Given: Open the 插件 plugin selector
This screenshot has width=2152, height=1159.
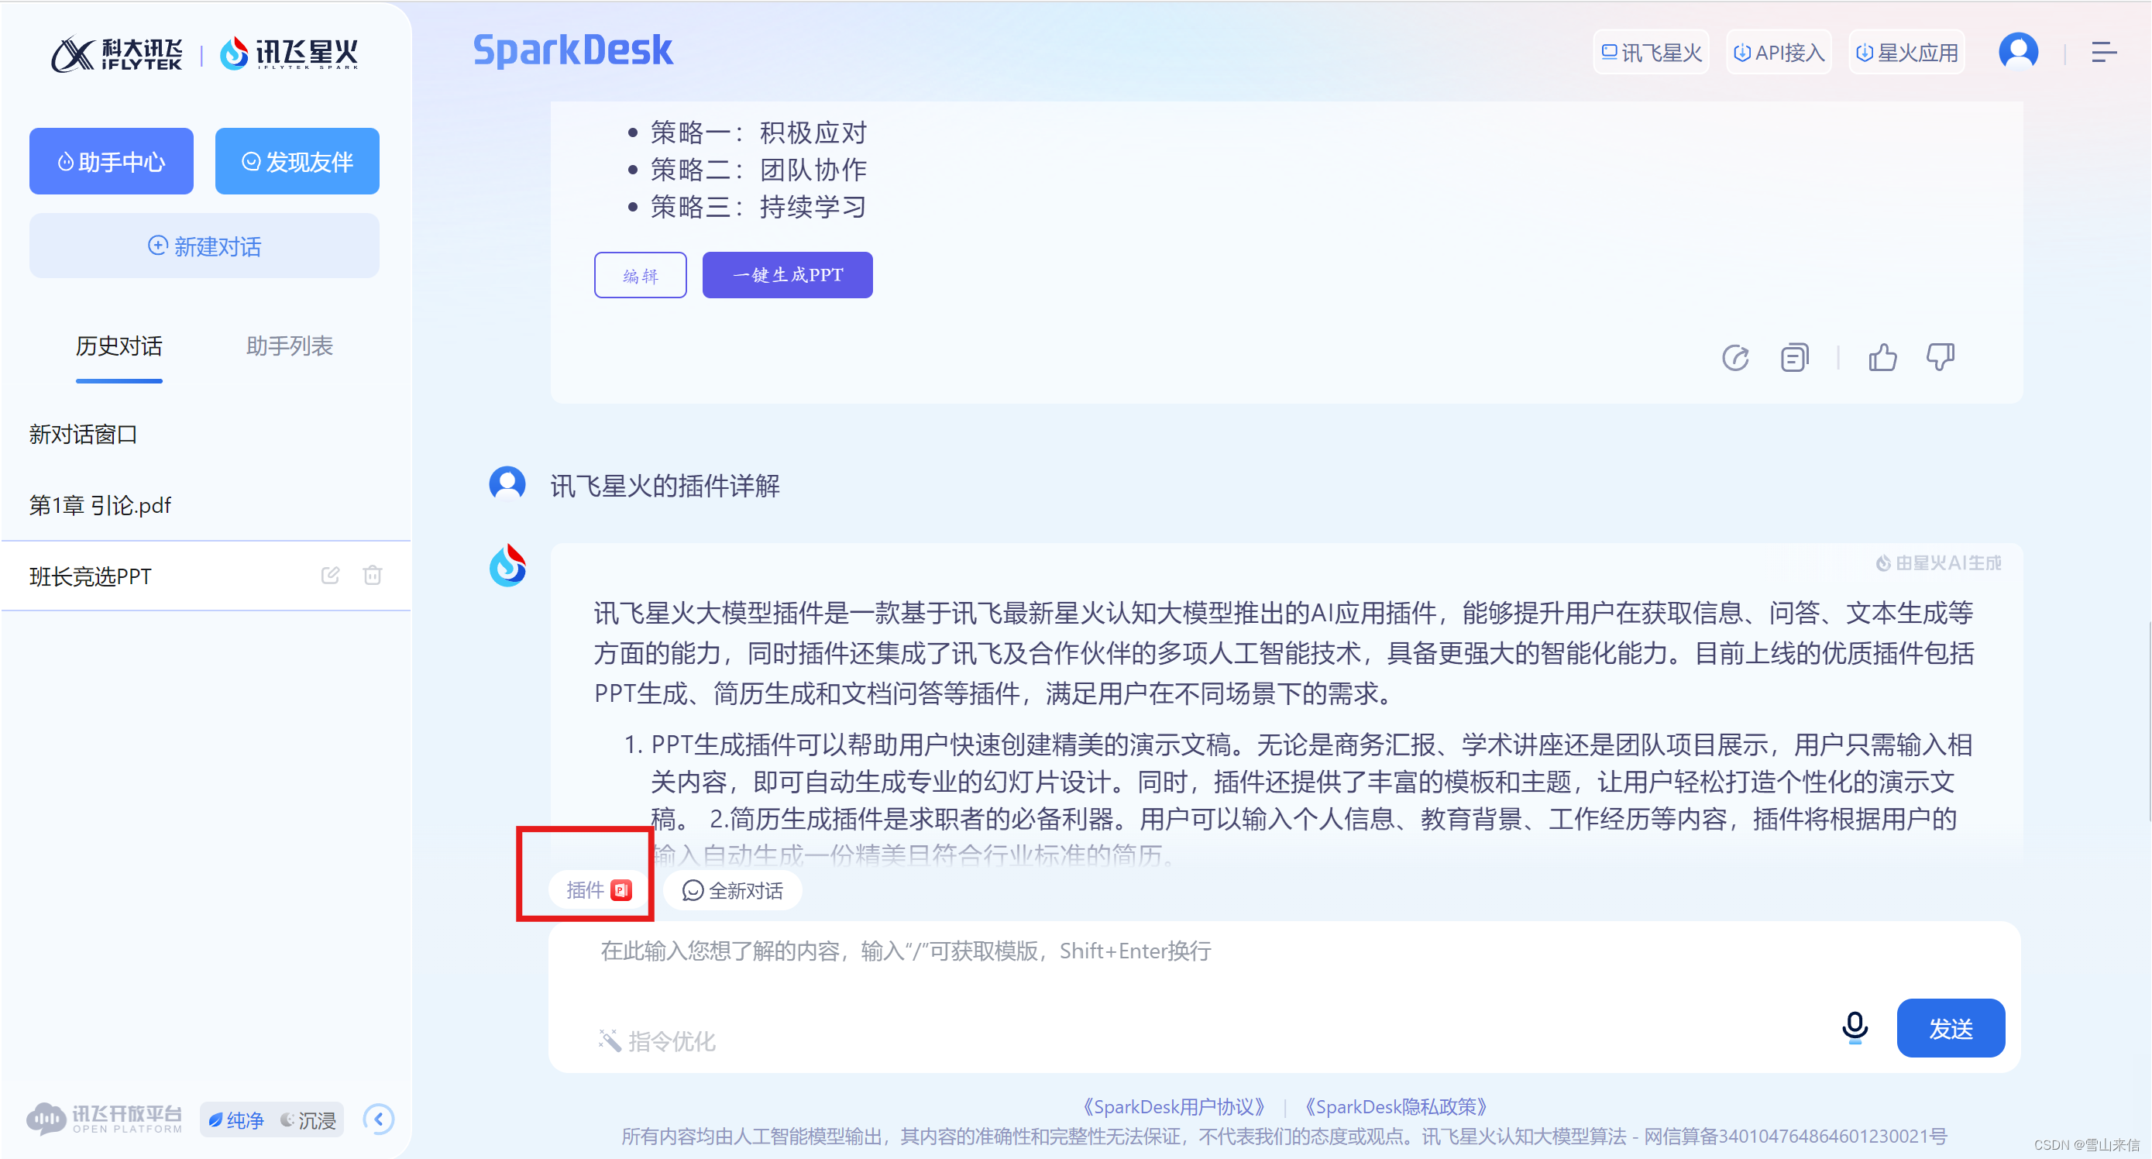Looking at the screenshot, I should [597, 891].
